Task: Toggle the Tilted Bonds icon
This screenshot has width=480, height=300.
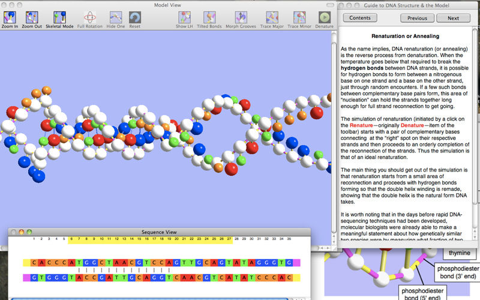Action: tap(209, 18)
